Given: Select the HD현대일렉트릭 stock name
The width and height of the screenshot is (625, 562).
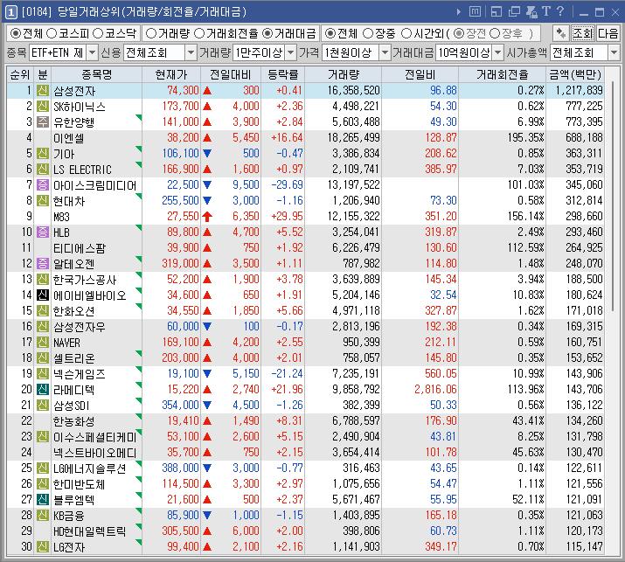Looking at the screenshot, I should tap(90, 531).
